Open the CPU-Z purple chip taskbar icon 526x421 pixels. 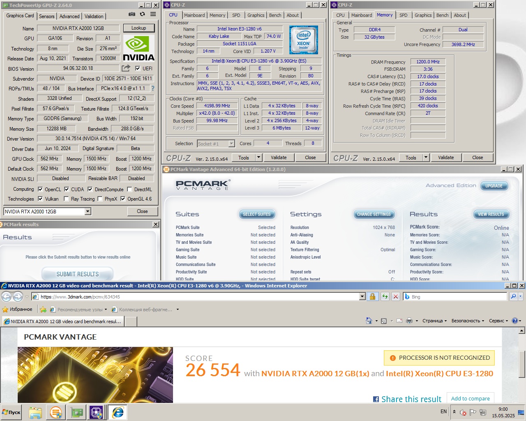97,412
